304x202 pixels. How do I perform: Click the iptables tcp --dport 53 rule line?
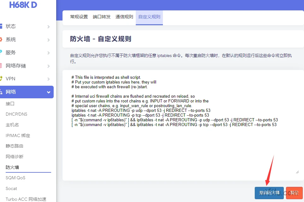coord(140,115)
